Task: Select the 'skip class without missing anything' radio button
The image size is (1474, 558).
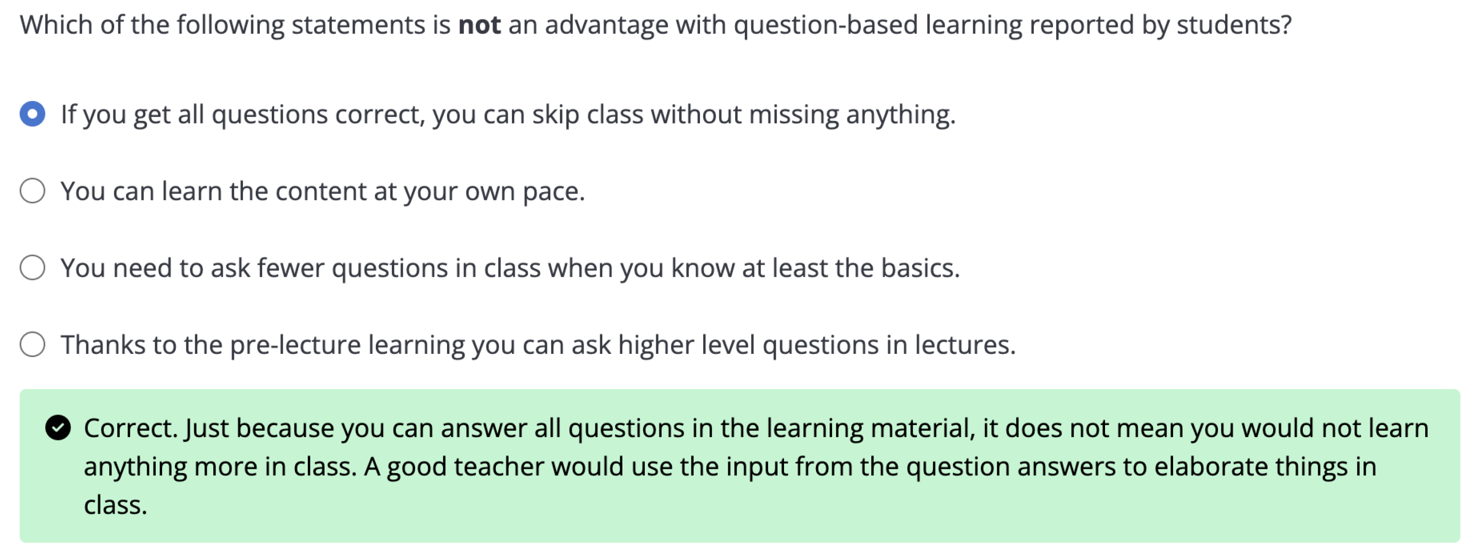Action: pyautogui.click(x=32, y=114)
